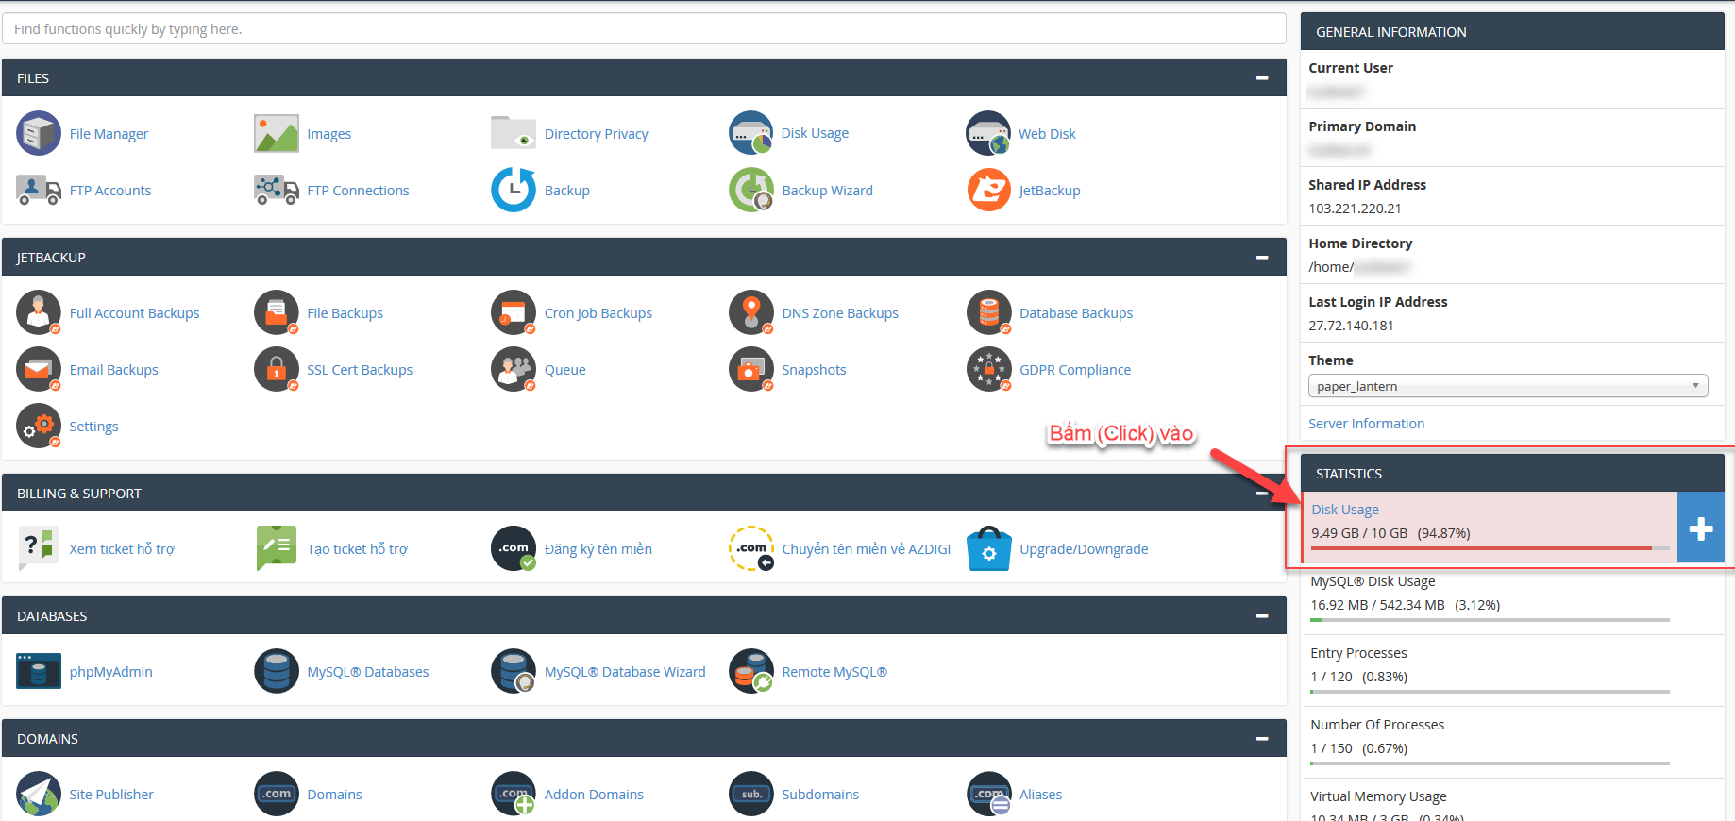This screenshot has width=1735, height=821.
Task: Click the Disk Usage link in Statistics
Action: pyautogui.click(x=1344, y=510)
